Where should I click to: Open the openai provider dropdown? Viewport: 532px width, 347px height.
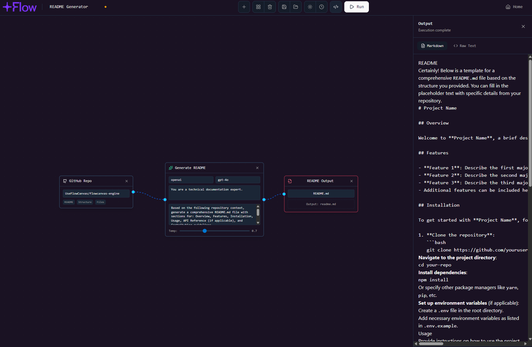tap(191, 180)
